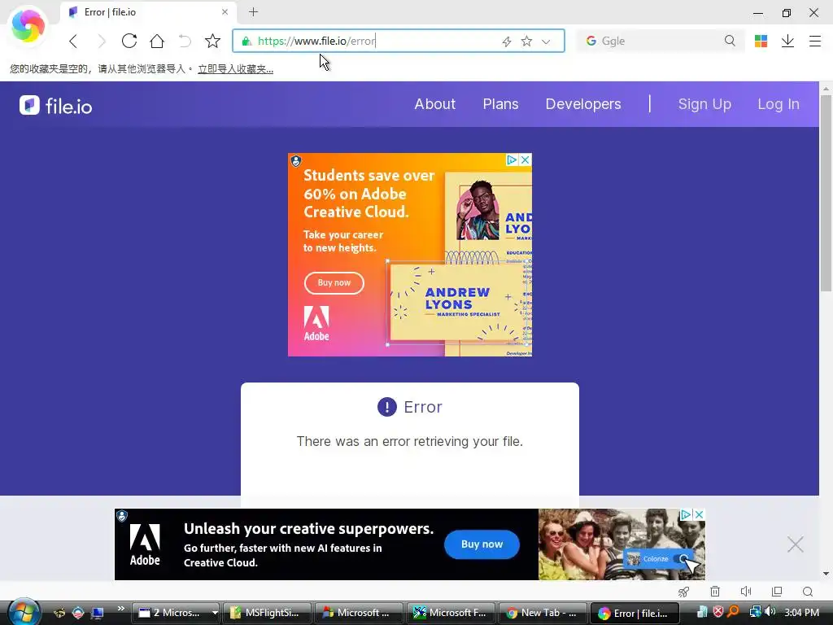
Task: Open the Developers page
Action: [582, 104]
